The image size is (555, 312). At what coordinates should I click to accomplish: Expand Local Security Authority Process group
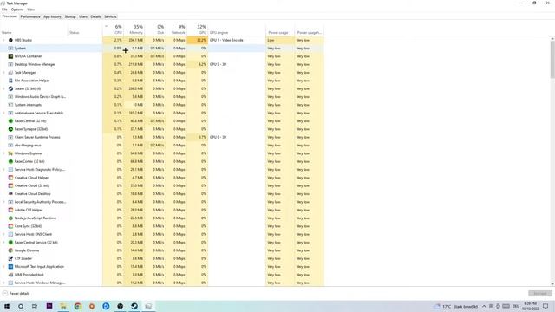3,202
